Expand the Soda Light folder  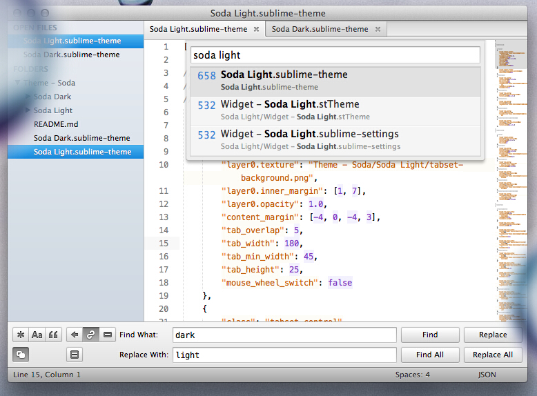[x=28, y=110]
